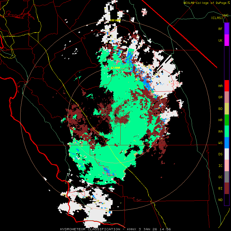Screen dimensions: 231x231
Task: Click the GC legend label
Action: [x=220, y=177]
